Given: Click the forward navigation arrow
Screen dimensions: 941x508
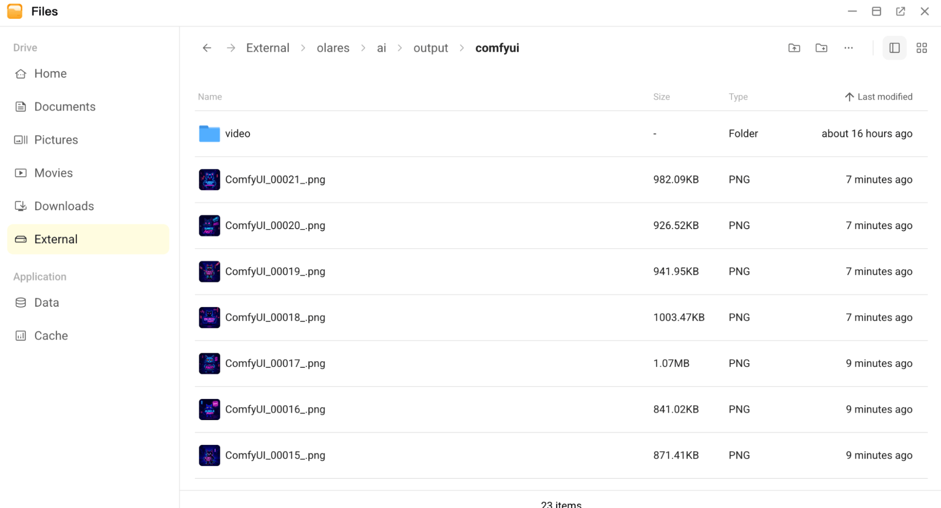Looking at the screenshot, I should click(x=231, y=48).
